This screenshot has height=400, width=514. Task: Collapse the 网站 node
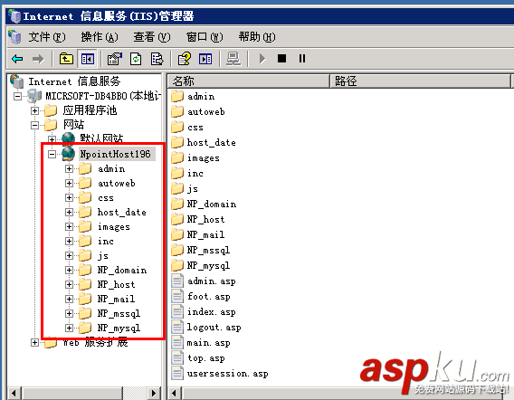click(x=34, y=125)
